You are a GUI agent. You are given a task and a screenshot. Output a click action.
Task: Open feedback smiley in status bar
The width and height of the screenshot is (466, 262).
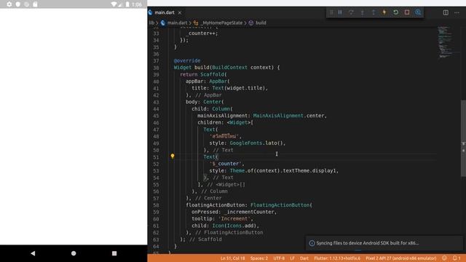coord(444,258)
